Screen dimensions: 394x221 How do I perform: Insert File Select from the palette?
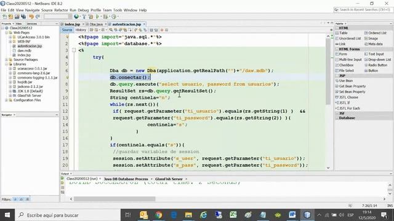345,71
